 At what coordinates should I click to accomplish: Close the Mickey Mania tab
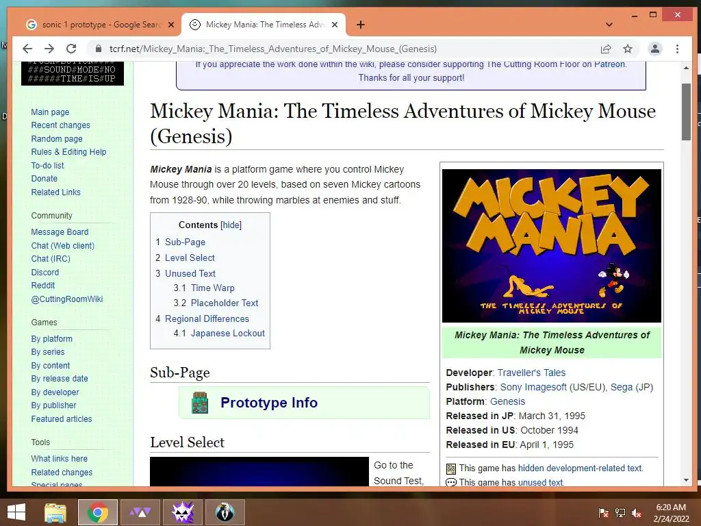[335, 25]
